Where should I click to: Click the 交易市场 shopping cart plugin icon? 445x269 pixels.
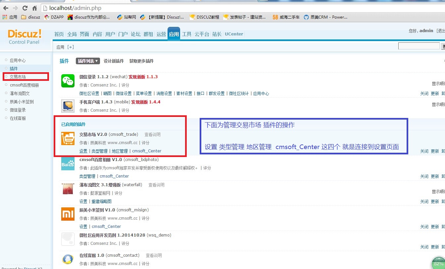68,138
